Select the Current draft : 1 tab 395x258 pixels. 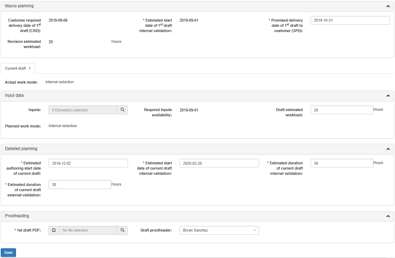point(18,68)
